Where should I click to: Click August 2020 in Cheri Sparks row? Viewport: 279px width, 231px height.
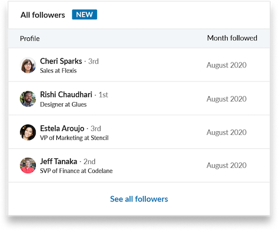pos(227,65)
